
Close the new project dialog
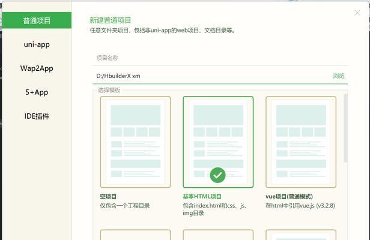[357, 13]
